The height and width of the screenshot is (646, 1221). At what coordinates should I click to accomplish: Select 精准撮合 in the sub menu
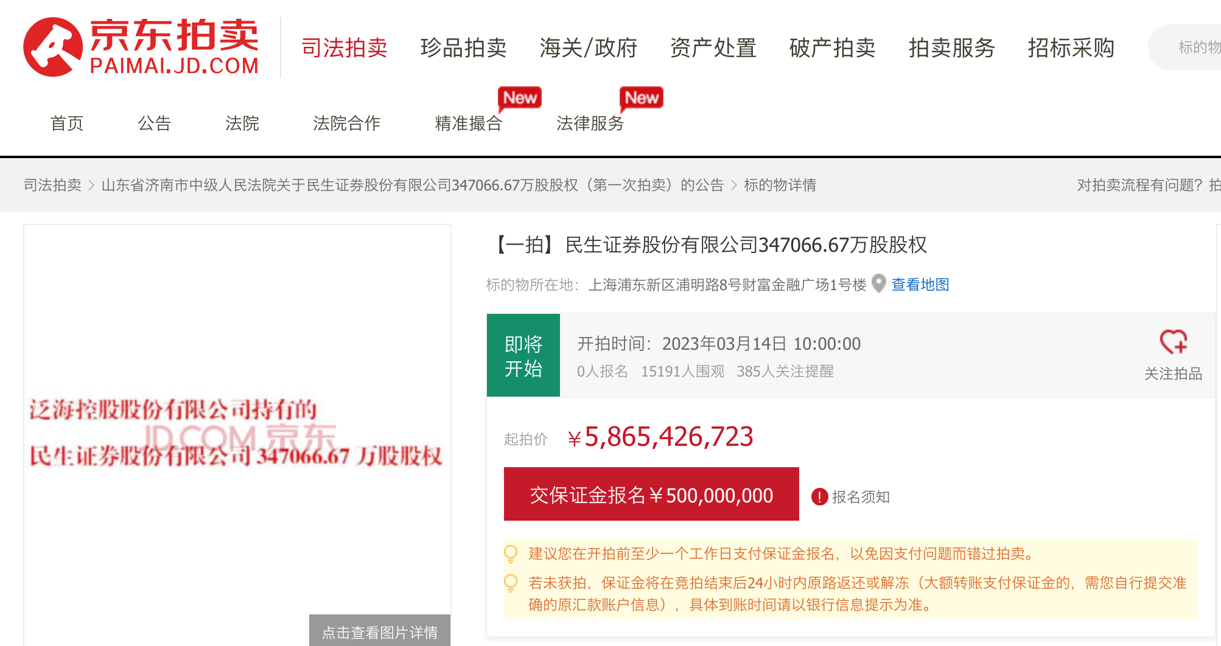(469, 123)
